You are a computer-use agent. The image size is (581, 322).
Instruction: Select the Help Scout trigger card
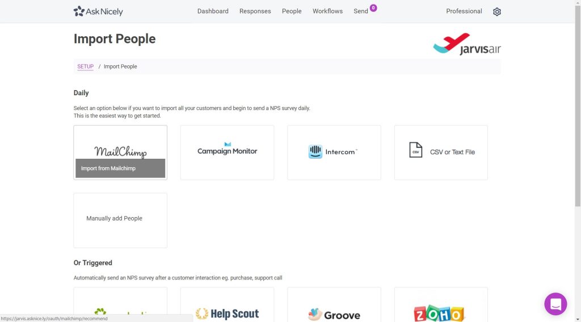227,304
